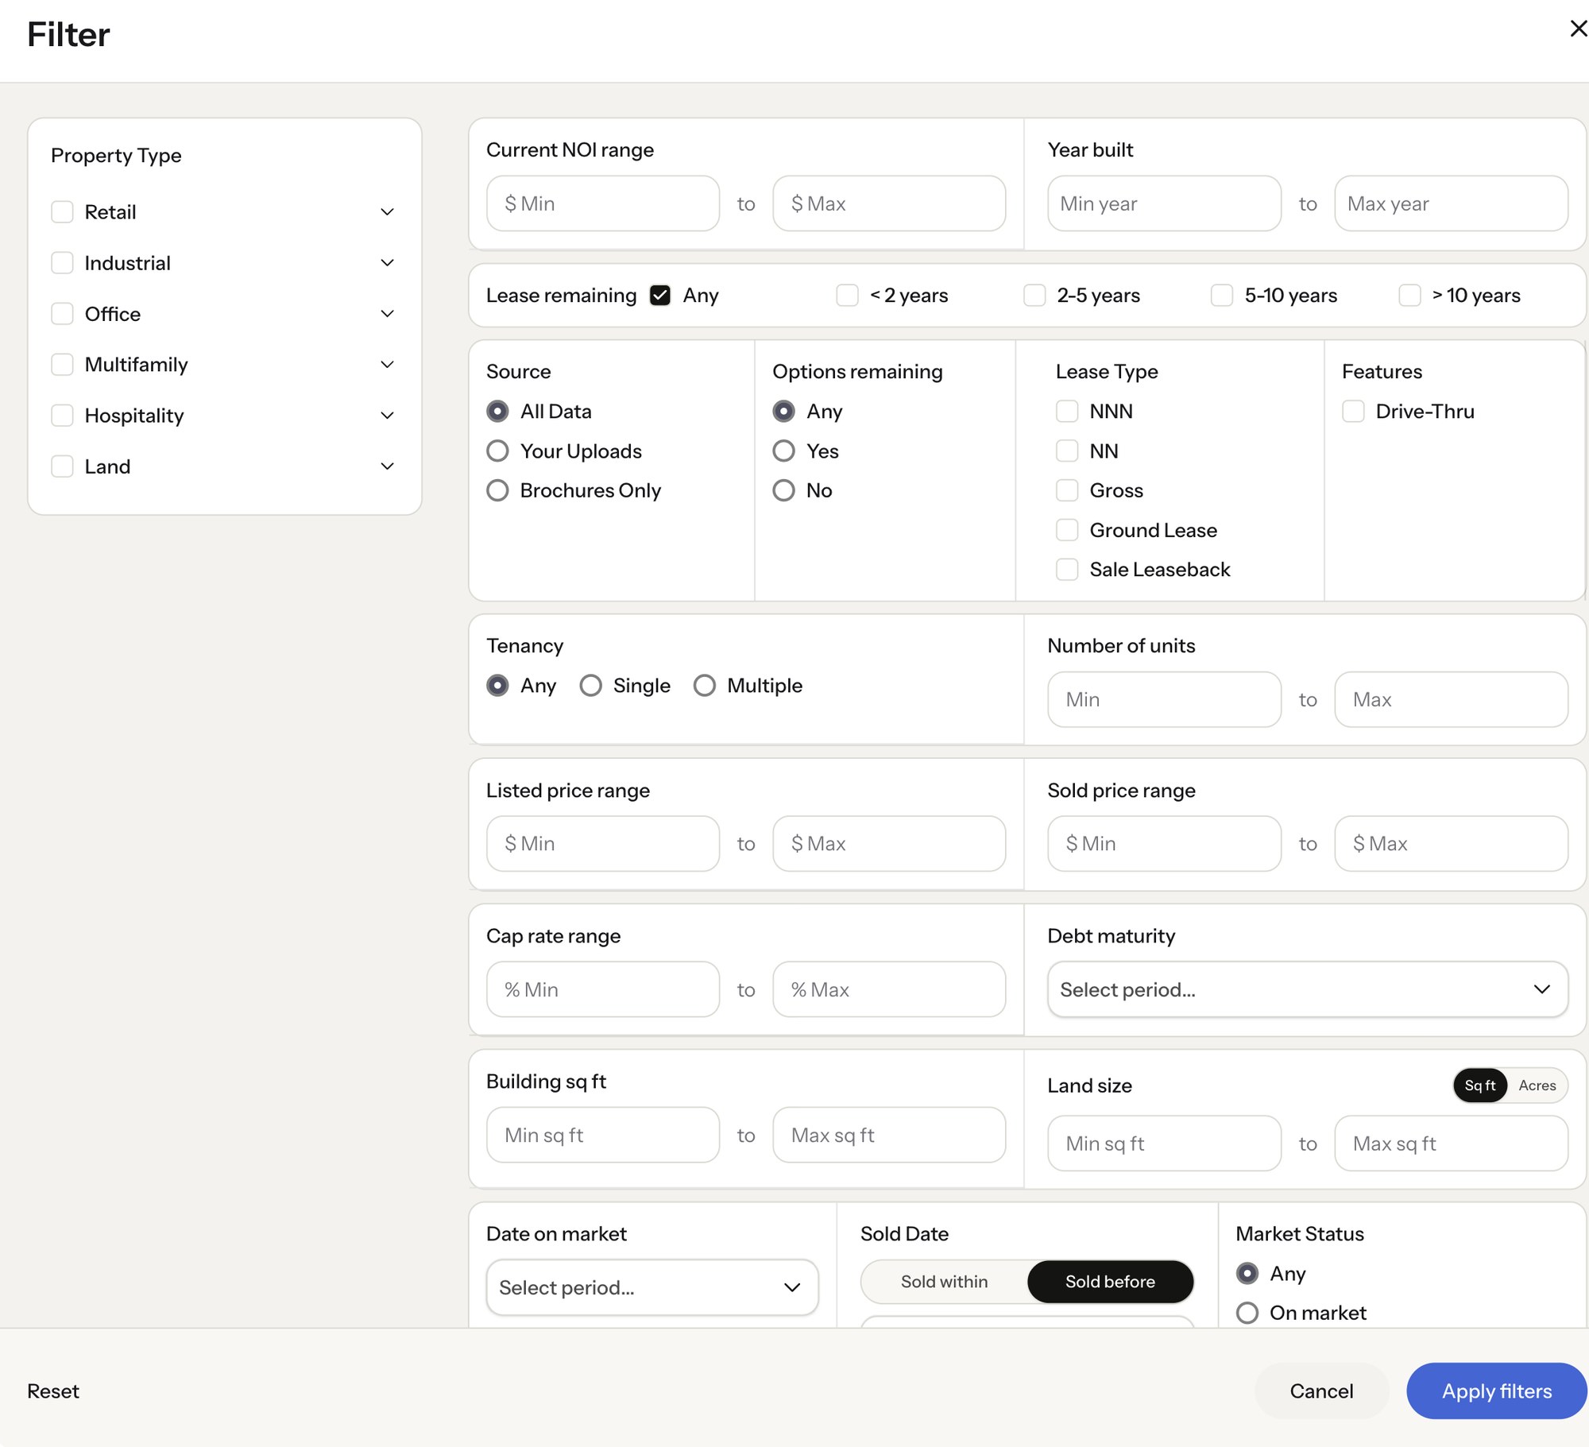Select Any tenancy radio
This screenshot has width=1589, height=1447.
click(497, 686)
